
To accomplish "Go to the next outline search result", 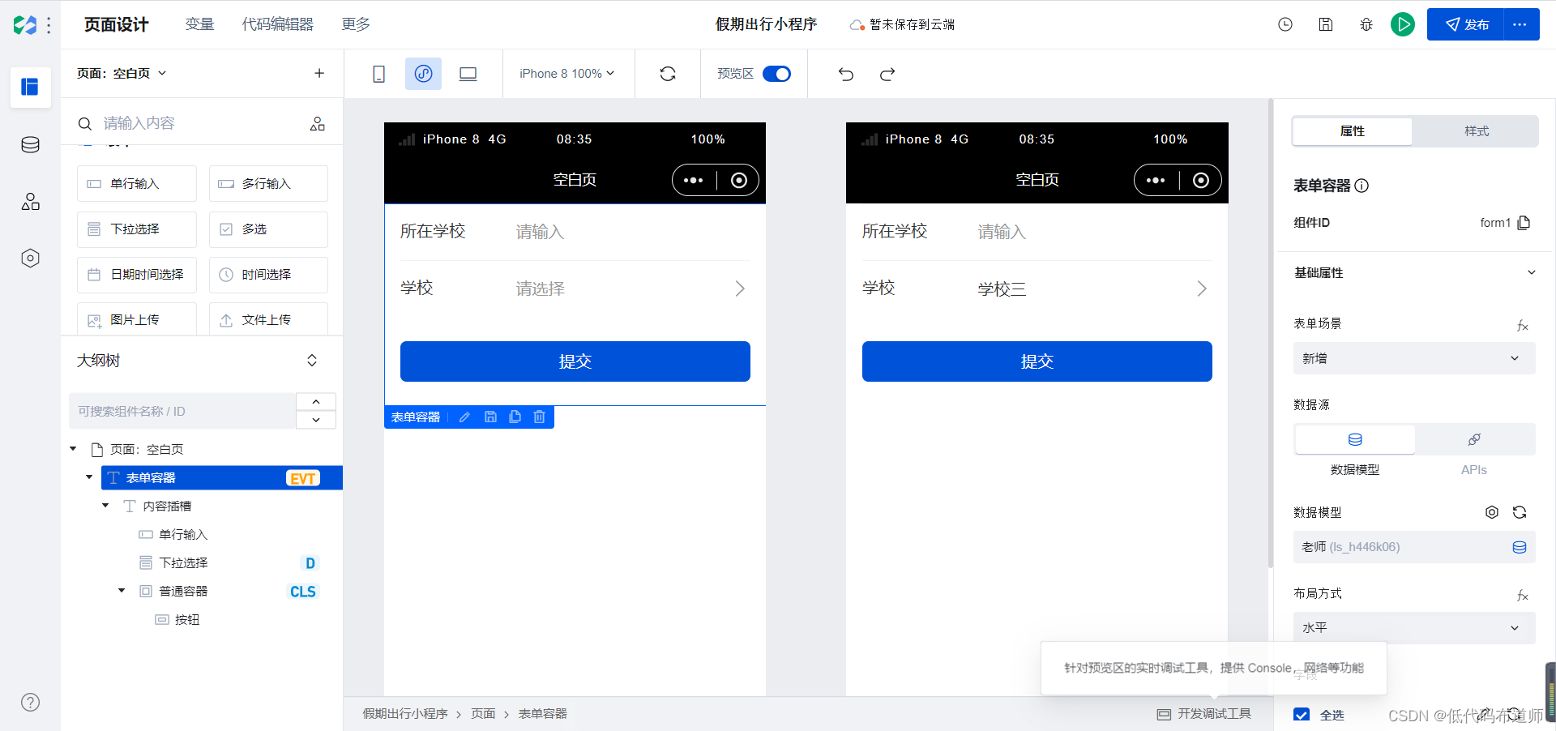I will pyautogui.click(x=316, y=420).
